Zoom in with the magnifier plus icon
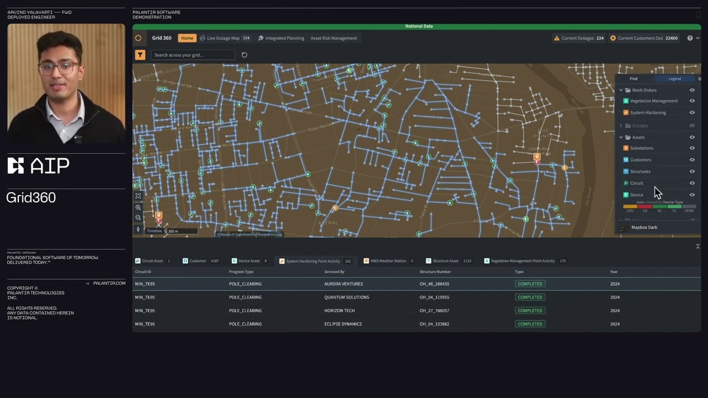Viewport: 708px width, 398px height. pos(138,207)
